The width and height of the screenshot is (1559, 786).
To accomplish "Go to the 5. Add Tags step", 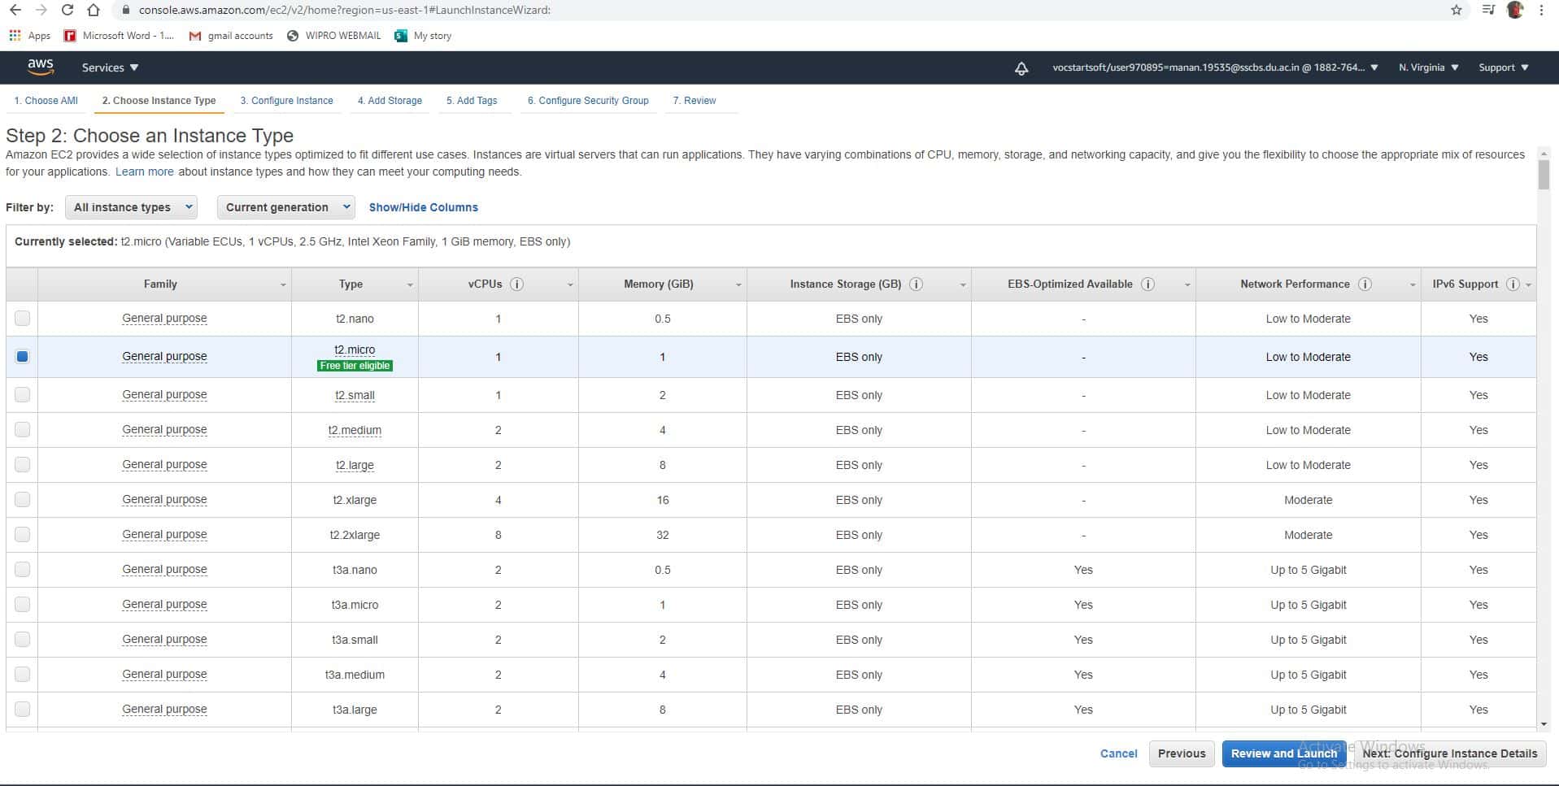I will (x=472, y=101).
